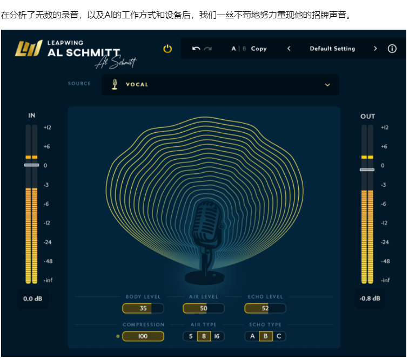Select Echo Type A

pos(252,336)
